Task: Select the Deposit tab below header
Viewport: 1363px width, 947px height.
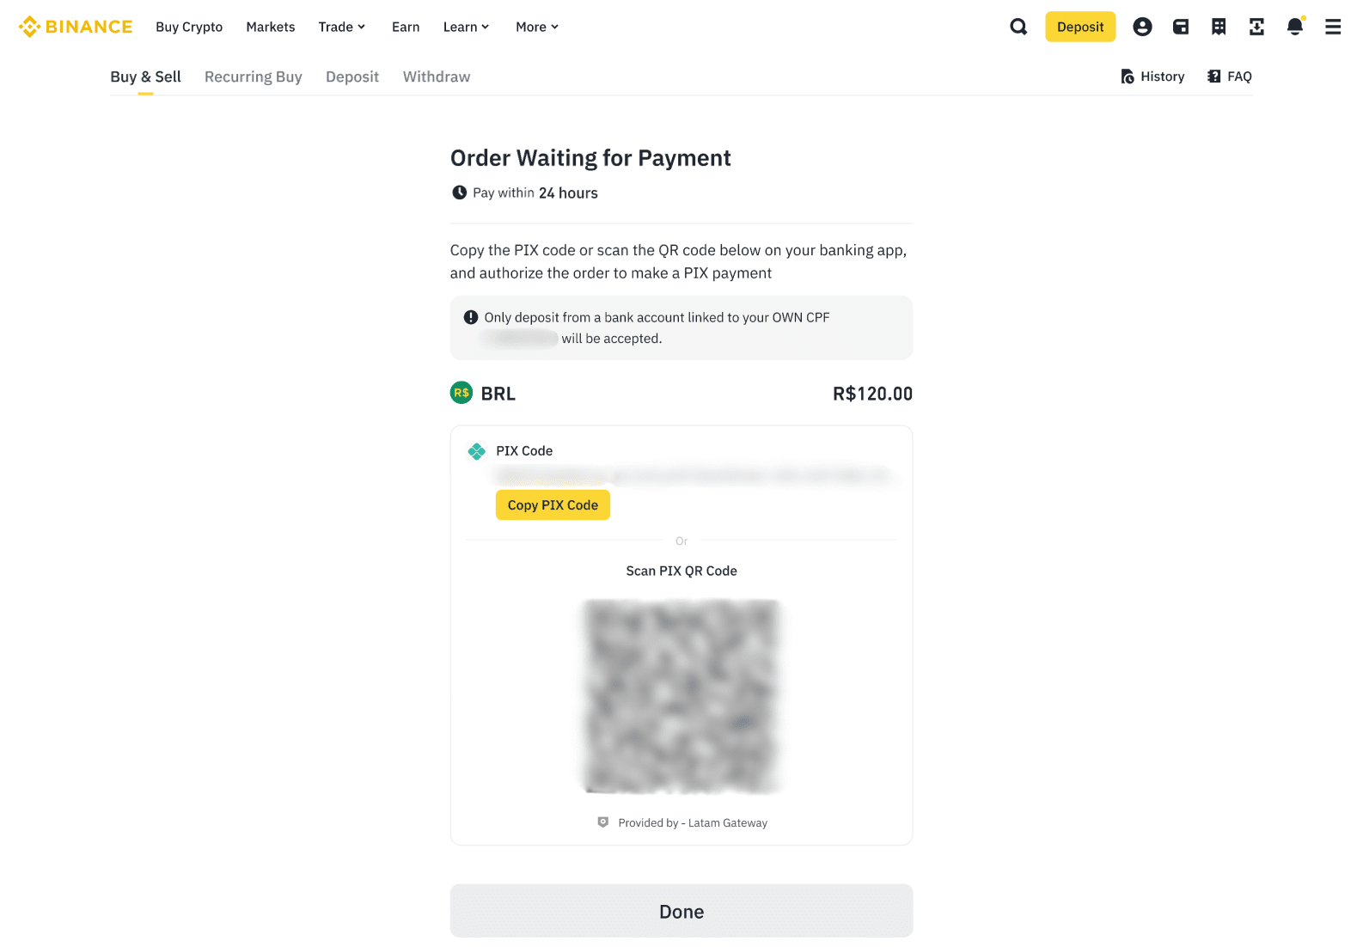Action: coord(352,76)
